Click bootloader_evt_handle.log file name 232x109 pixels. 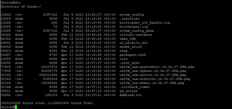point(145,23)
